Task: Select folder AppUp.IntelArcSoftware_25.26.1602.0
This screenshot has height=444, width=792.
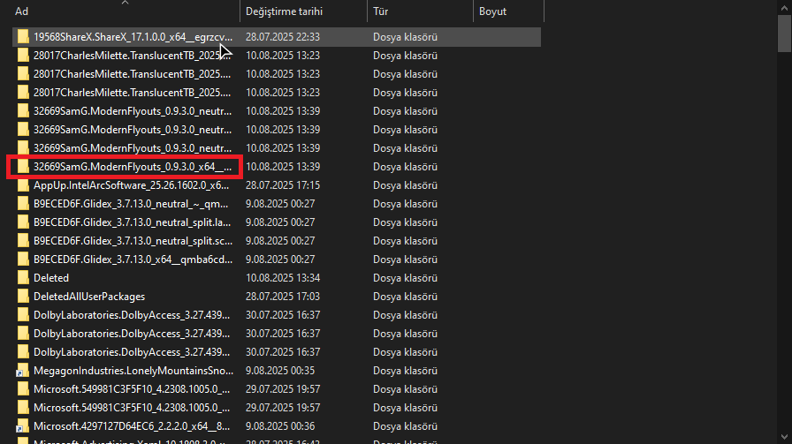Action: tap(132, 185)
